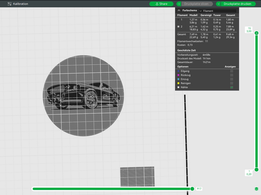The width and height of the screenshot is (261, 195).
Task: Click filament 2 gray color swatch
Action: (x=178, y=26)
